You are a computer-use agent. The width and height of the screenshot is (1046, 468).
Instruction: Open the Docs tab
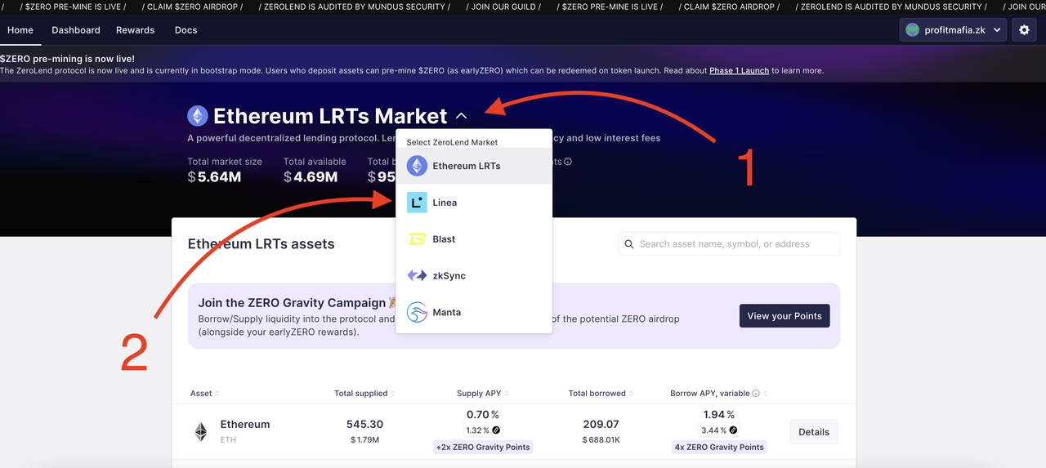coord(186,30)
